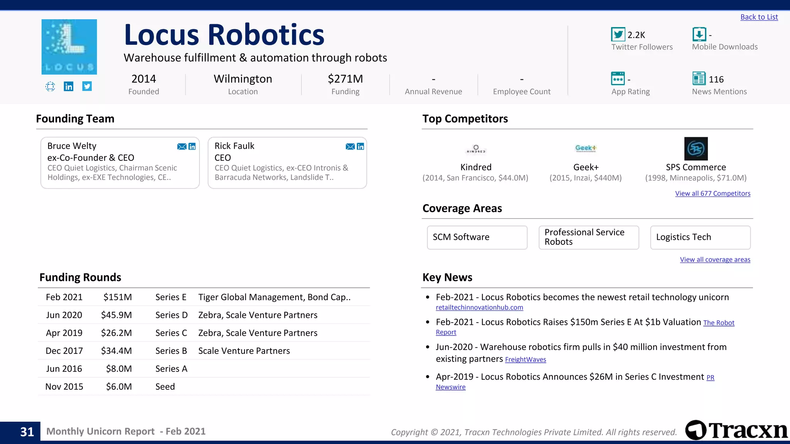The height and width of the screenshot is (444, 790).
Task: Click the 116 News Mentions count
Action: tap(716, 79)
